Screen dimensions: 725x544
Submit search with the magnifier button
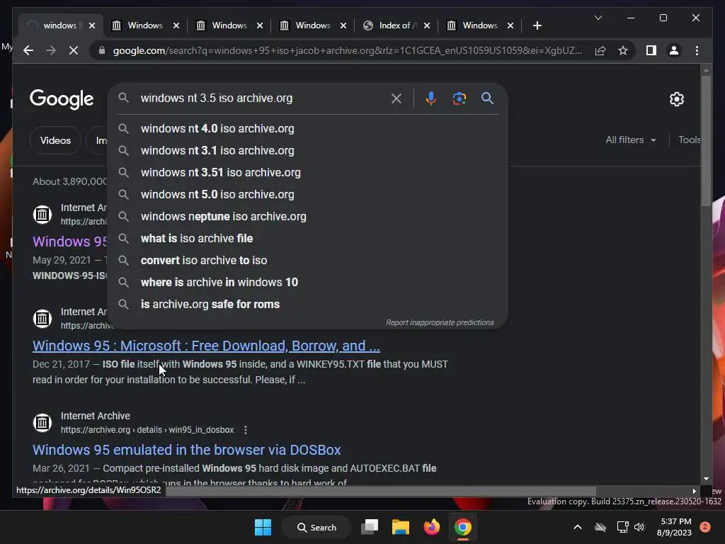point(487,98)
